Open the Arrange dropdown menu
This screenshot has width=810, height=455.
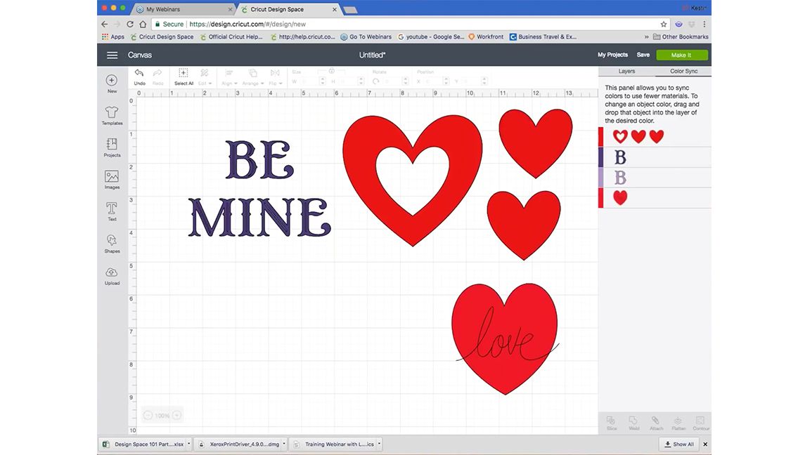click(x=252, y=82)
